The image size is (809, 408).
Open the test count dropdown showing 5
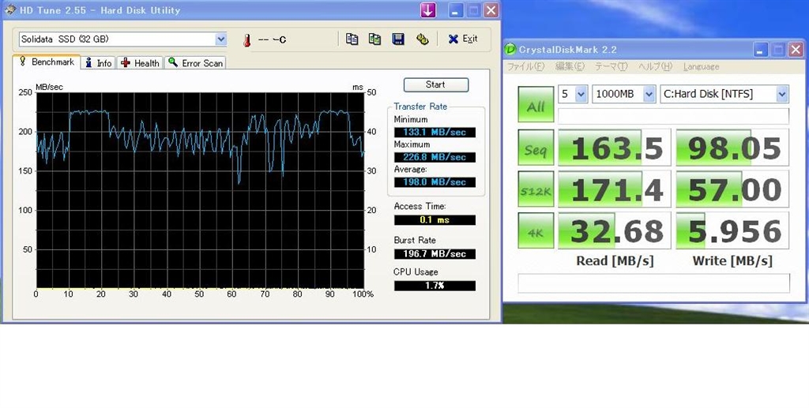tap(581, 94)
